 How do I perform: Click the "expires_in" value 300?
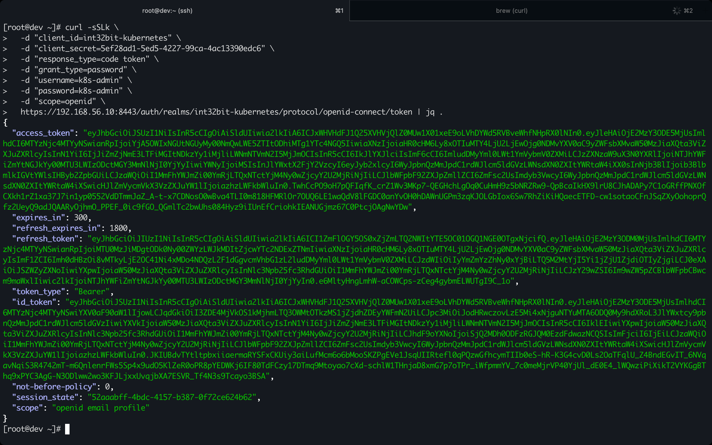coord(81,217)
